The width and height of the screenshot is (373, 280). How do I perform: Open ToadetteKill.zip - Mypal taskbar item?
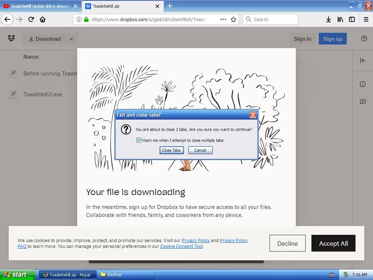pyautogui.click(x=67, y=275)
